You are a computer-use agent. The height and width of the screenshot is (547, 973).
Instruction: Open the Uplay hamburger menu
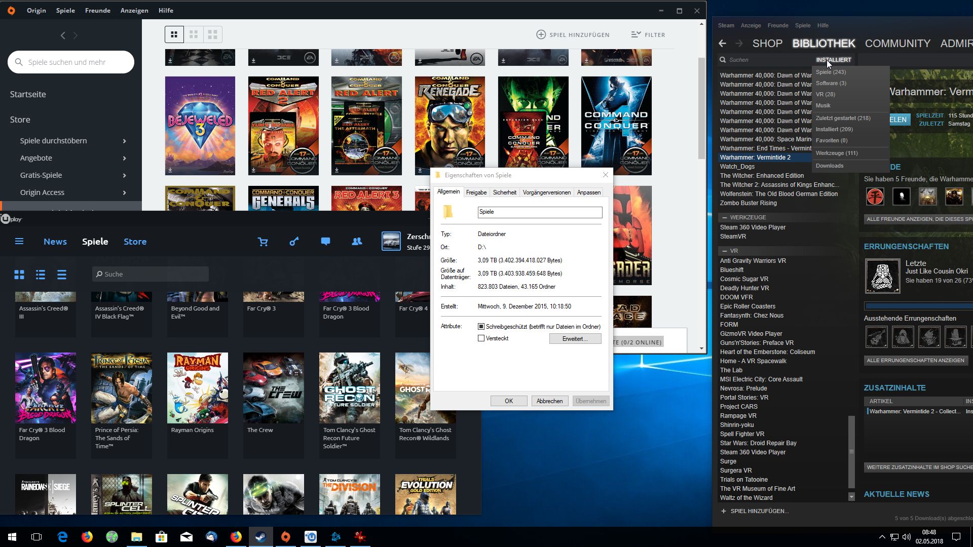point(19,242)
